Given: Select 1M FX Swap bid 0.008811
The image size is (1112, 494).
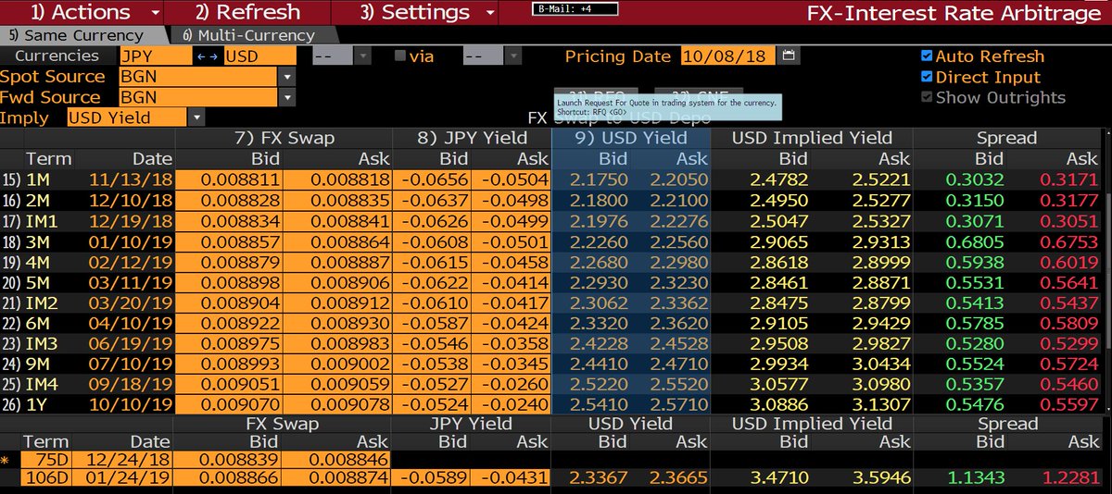Looking at the screenshot, I should click(x=229, y=180).
